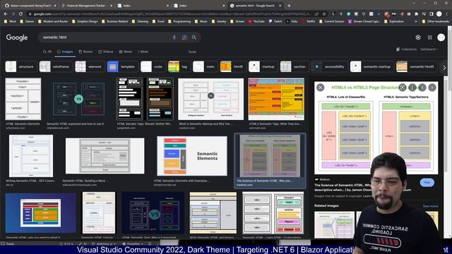452x254 pixels.
Task: Switch to the Books results tab
Action: (x=85, y=52)
